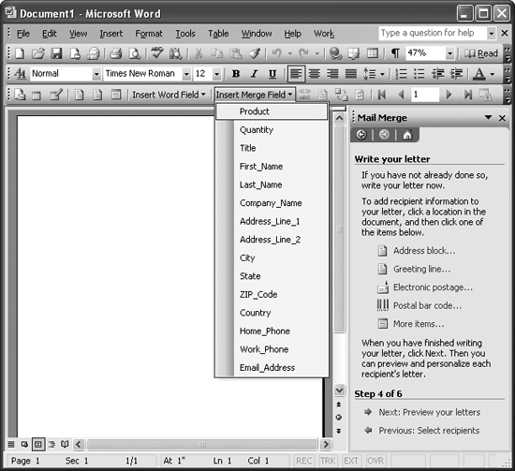Viewport: 515px width, 471px height.
Task: Open Styles and Formatting pane
Action: [20, 74]
